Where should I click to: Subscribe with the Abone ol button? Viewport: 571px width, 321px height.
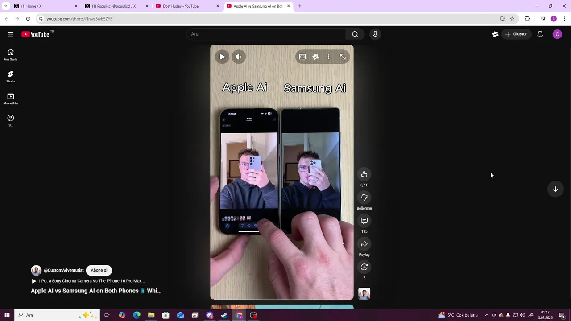click(99, 270)
